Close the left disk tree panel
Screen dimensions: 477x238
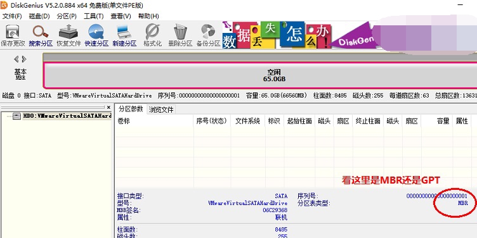(108, 107)
